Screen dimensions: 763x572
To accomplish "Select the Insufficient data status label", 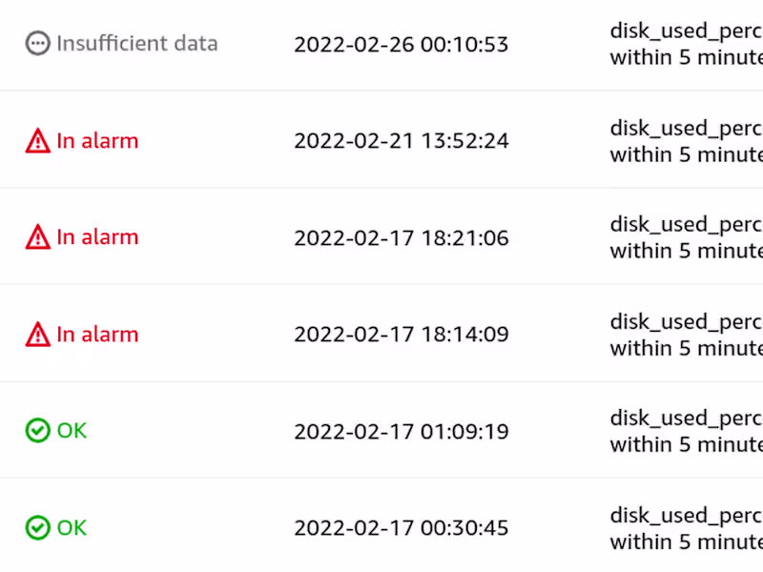I will coord(136,44).
